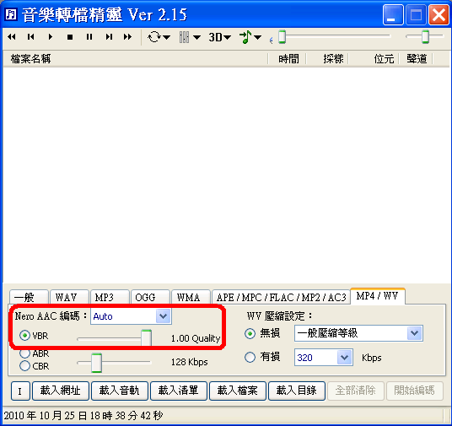Screen dimensions: 452x426
Task: Click the VBR quality slider handle
Action: pos(146,337)
